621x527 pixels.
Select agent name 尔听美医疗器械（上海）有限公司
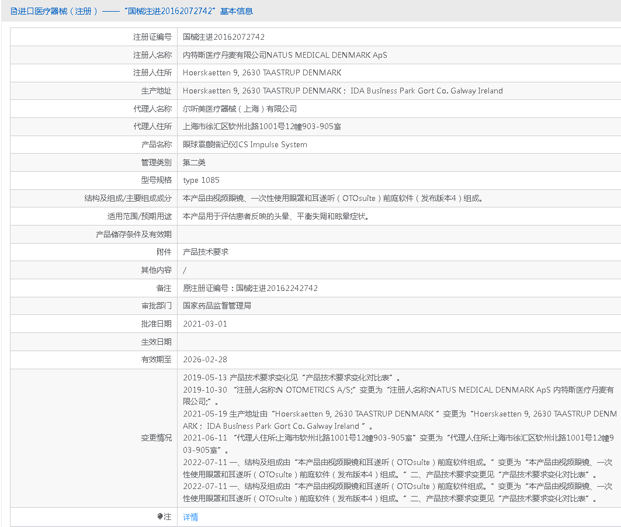point(240,109)
